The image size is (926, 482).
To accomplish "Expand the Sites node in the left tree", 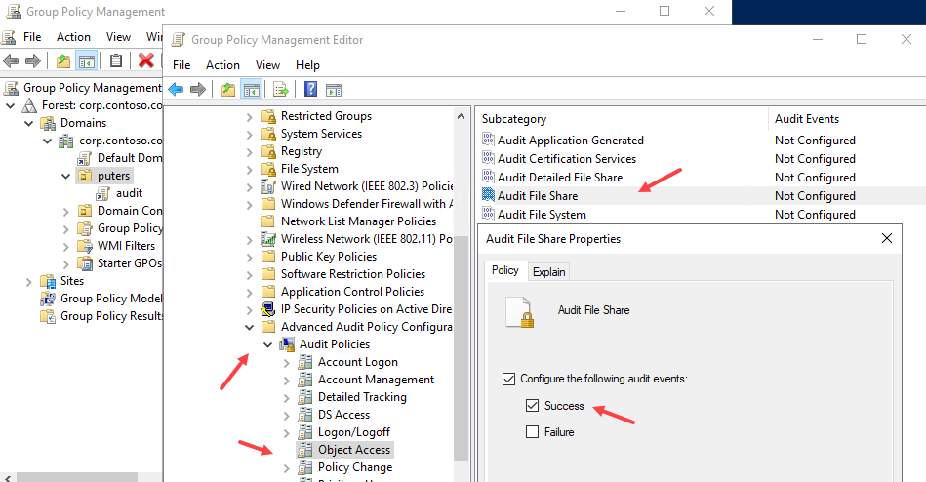I will [28, 282].
